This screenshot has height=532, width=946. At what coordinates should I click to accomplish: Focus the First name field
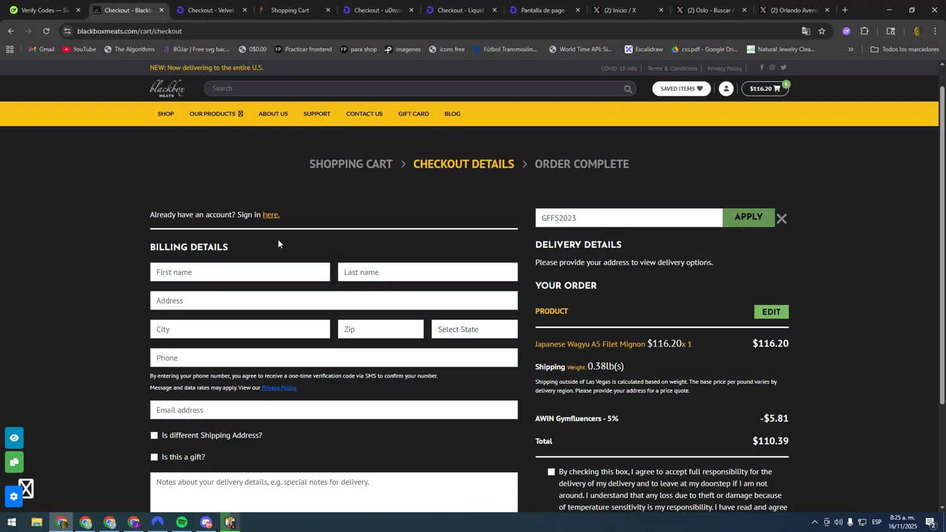[240, 272]
